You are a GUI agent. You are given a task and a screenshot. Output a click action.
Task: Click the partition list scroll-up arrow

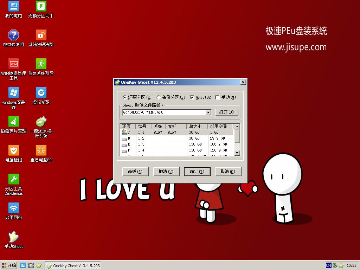tap(237, 127)
